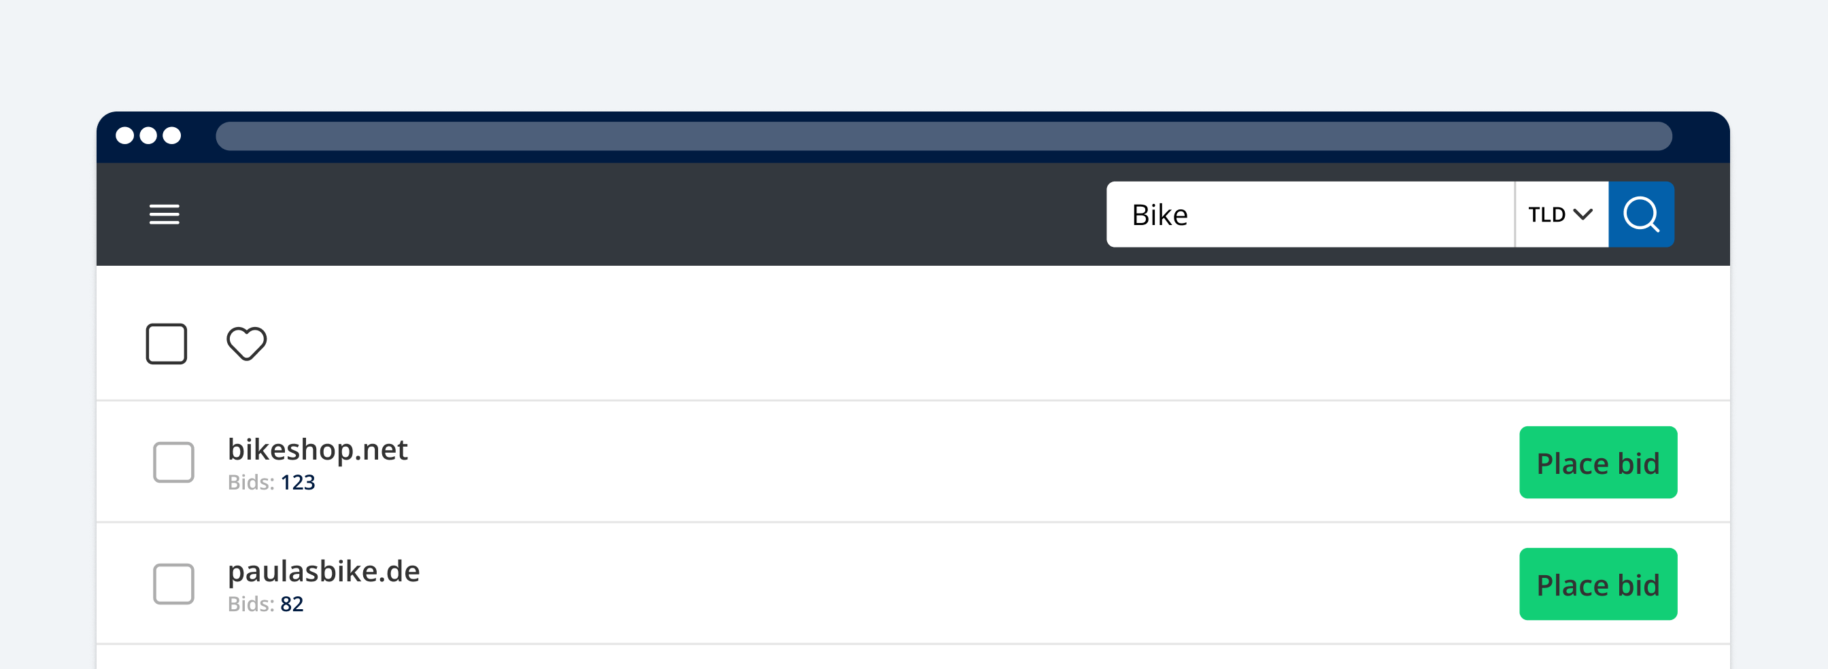Tick the select-all checkbox beside the heart

166,343
